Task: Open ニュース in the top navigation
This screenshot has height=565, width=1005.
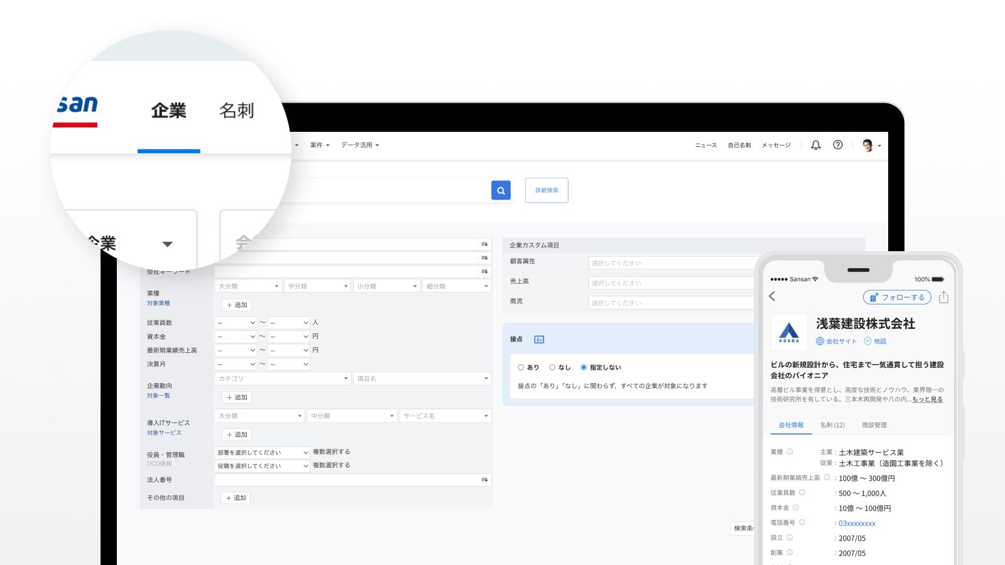Action: [x=705, y=146]
